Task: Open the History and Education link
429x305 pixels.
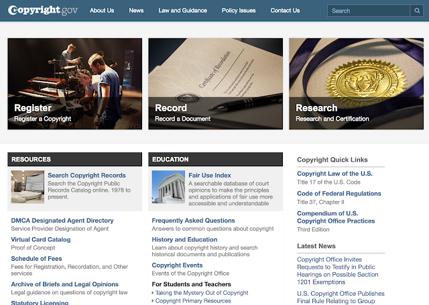Action: pos(185,239)
